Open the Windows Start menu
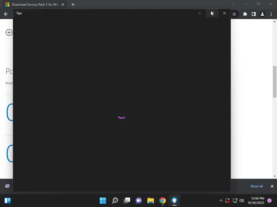The width and height of the screenshot is (277, 207). point(103,201)
